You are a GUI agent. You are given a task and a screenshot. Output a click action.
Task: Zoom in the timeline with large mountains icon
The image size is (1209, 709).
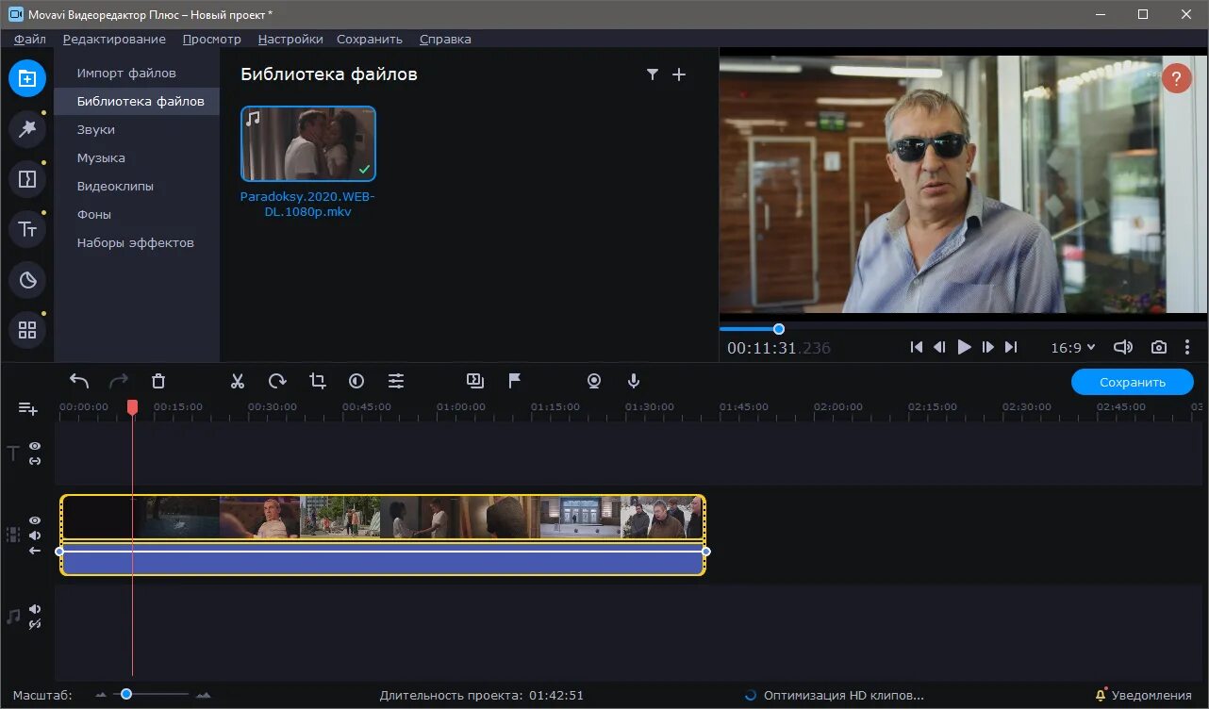[x=203, y=696]
